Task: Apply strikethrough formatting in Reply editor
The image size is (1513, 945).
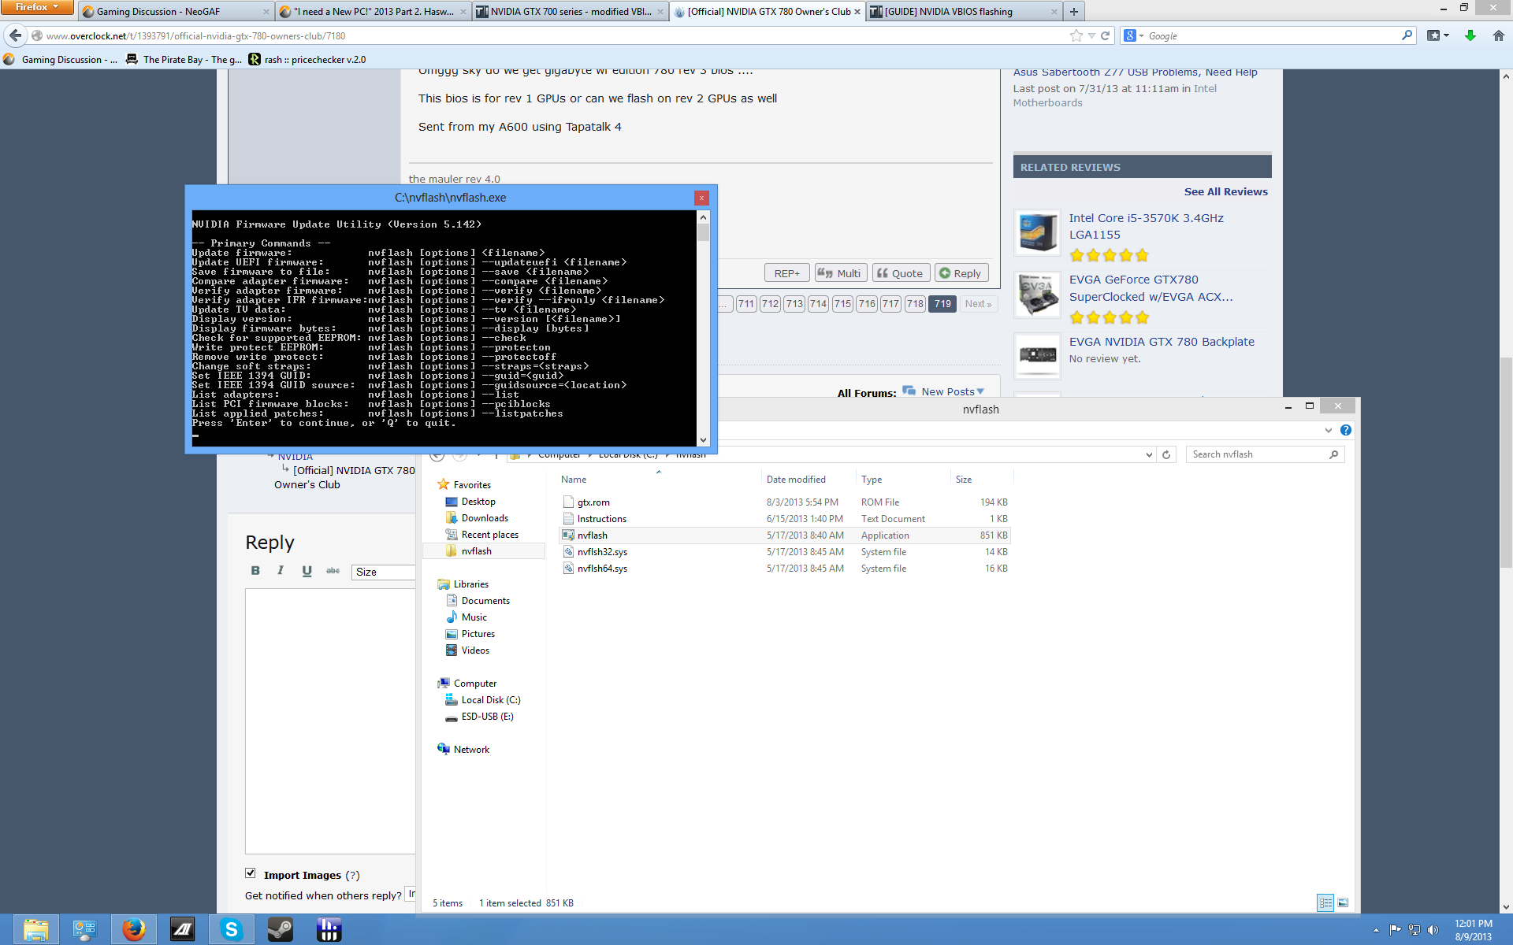Action: [333, 571]
